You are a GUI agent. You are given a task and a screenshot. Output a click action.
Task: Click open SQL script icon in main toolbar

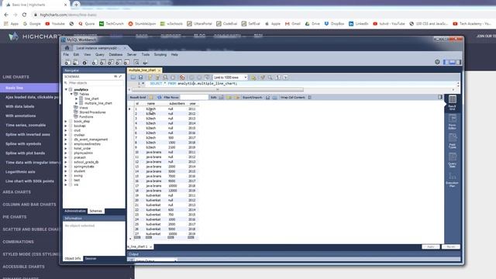[x=76, y=63]
